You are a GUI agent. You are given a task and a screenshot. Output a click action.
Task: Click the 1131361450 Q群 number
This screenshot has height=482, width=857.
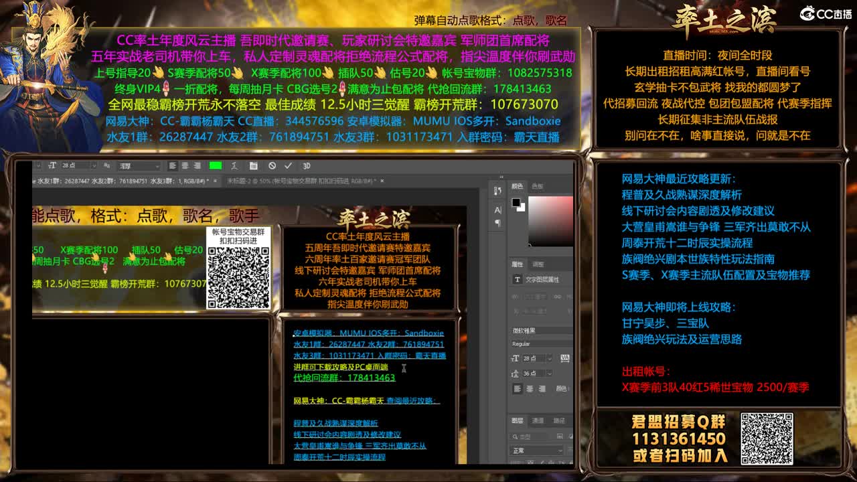(x=679, y=439)
